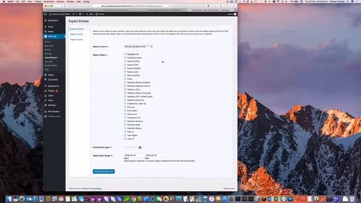The width and height of the screenshot is (361, 203).
Task: Uncheck the Company Name field checkbox
Action: (125, 58)
